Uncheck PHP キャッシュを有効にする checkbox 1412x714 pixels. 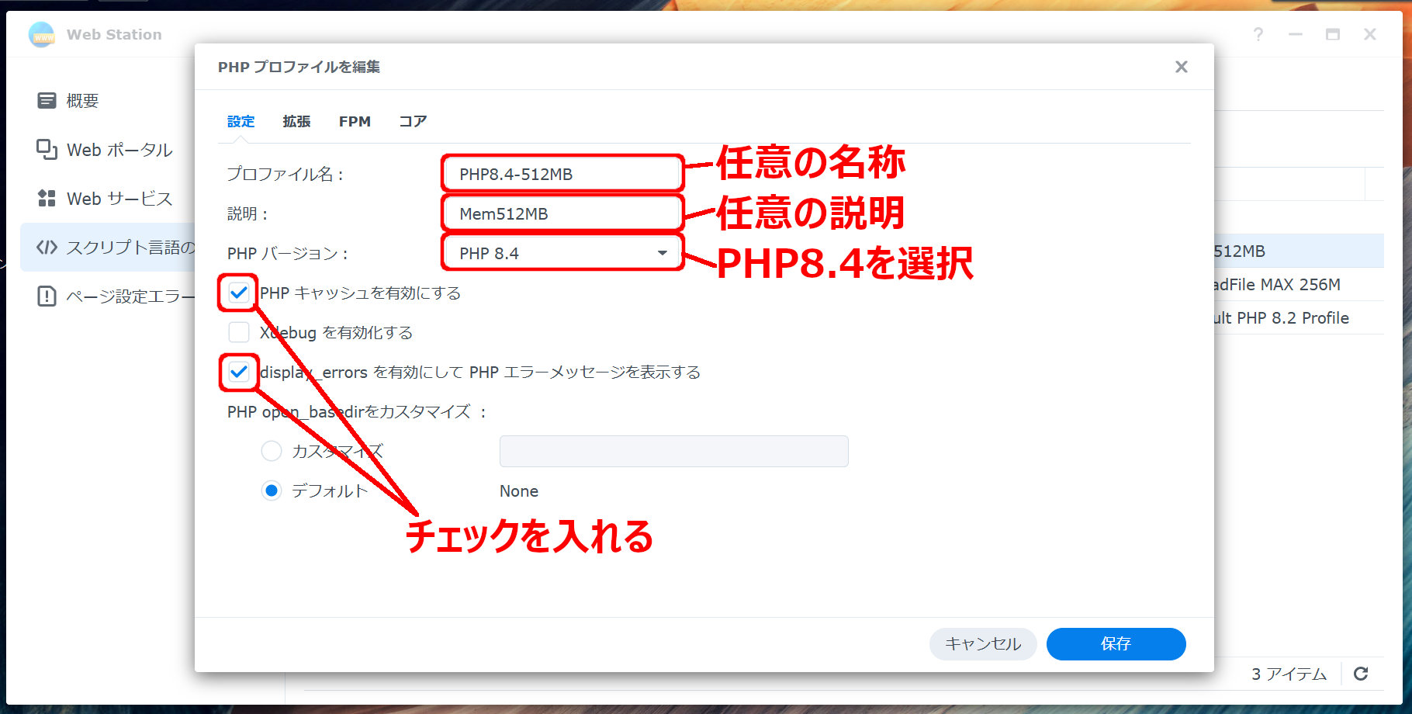(239, 293)
